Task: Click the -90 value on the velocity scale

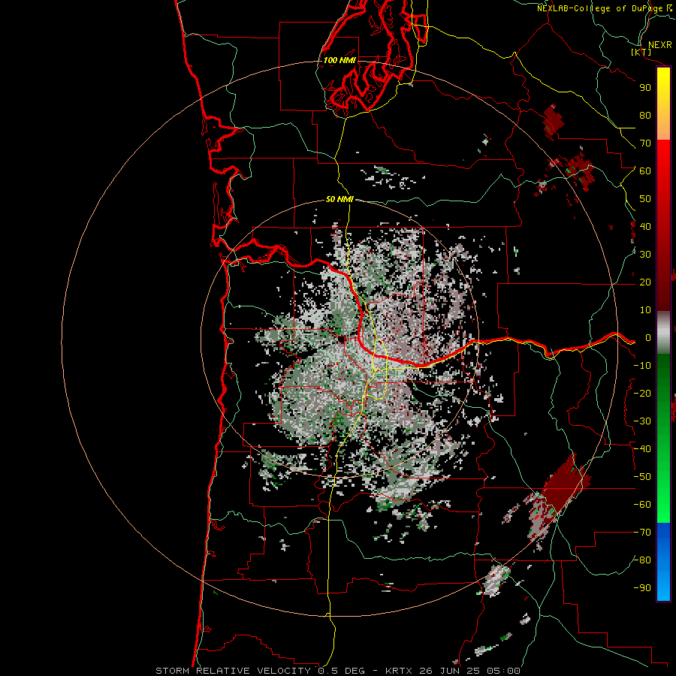Action: coord(642,588)
